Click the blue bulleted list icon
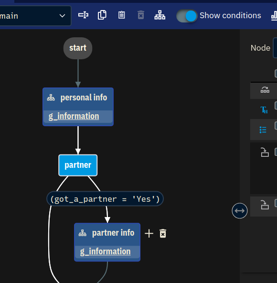Image resolution: width=277 pixels, height=283 pixels. coord(263,130)
